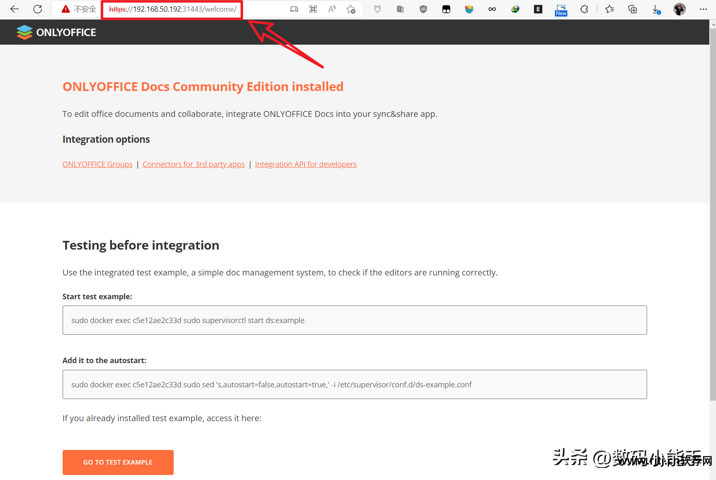Click the Start test example command box

[x=355, y=320]
